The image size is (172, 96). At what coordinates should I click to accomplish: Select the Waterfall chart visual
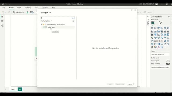tap(152, 35)
